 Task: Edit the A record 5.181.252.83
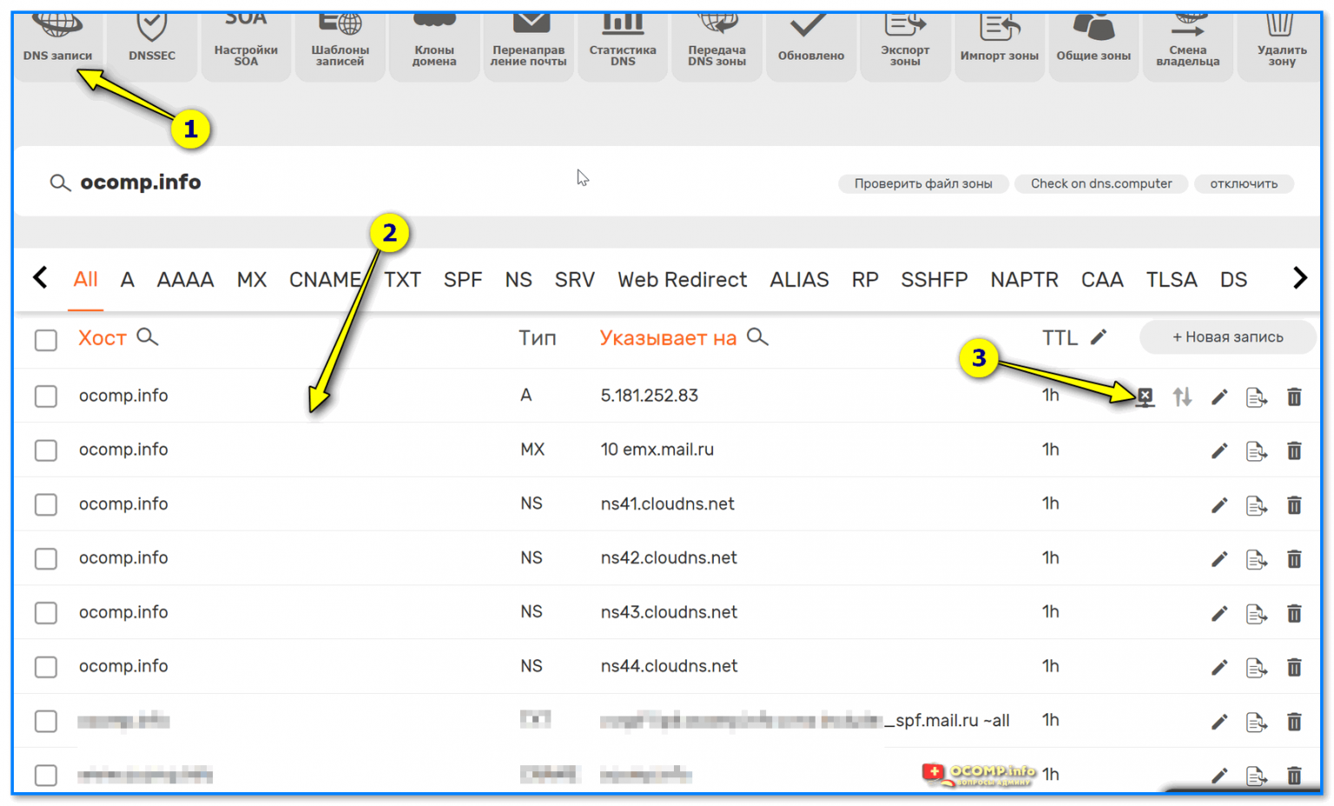tap(1219, 397)
